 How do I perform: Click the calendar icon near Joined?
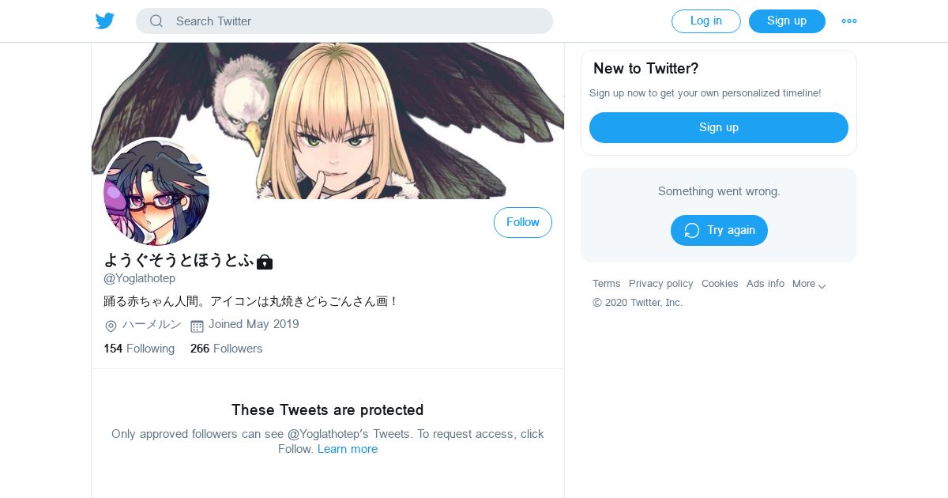tap(197, 326)
